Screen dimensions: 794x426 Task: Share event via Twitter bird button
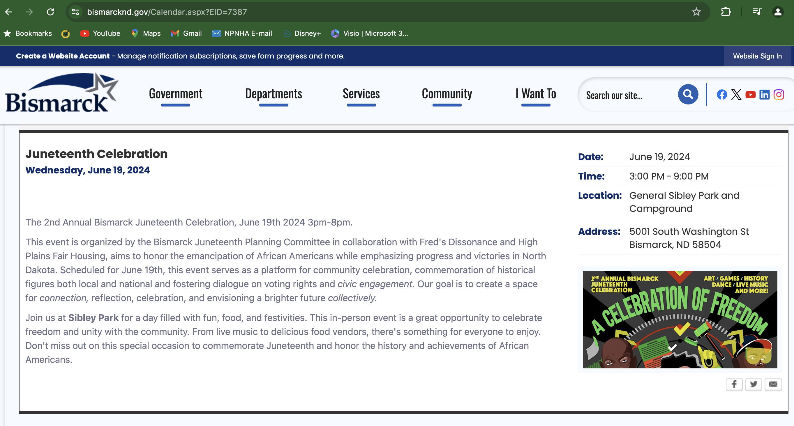pos(753,384)
